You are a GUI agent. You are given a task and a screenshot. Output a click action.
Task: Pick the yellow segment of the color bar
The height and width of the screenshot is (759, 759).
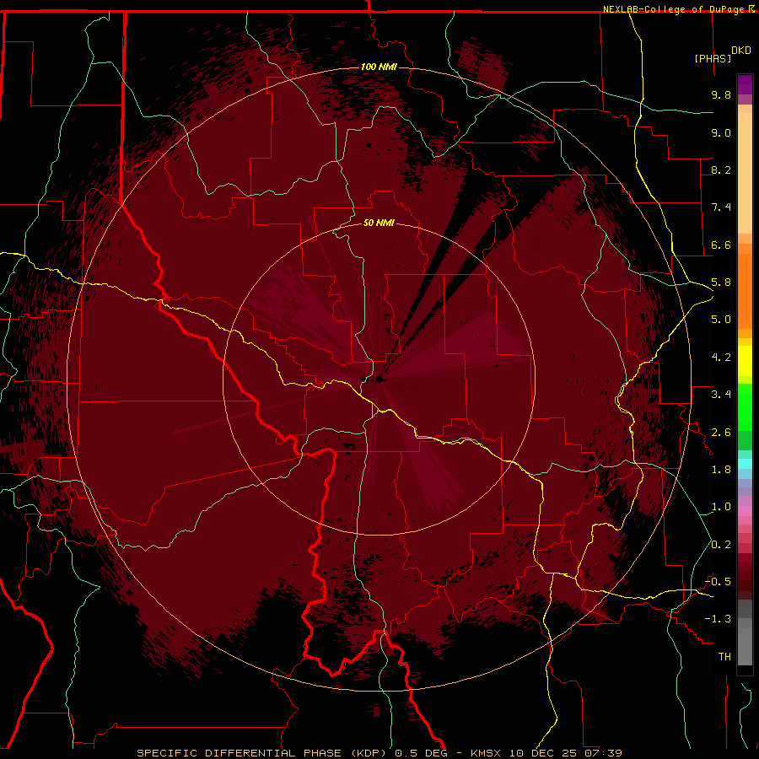pyautogui.click(x=745, y=361)
